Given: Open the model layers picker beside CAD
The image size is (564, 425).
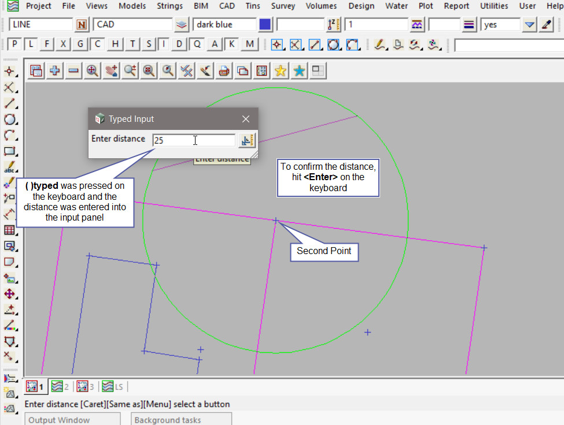Looking at the screenshot, I should point(182,25).
